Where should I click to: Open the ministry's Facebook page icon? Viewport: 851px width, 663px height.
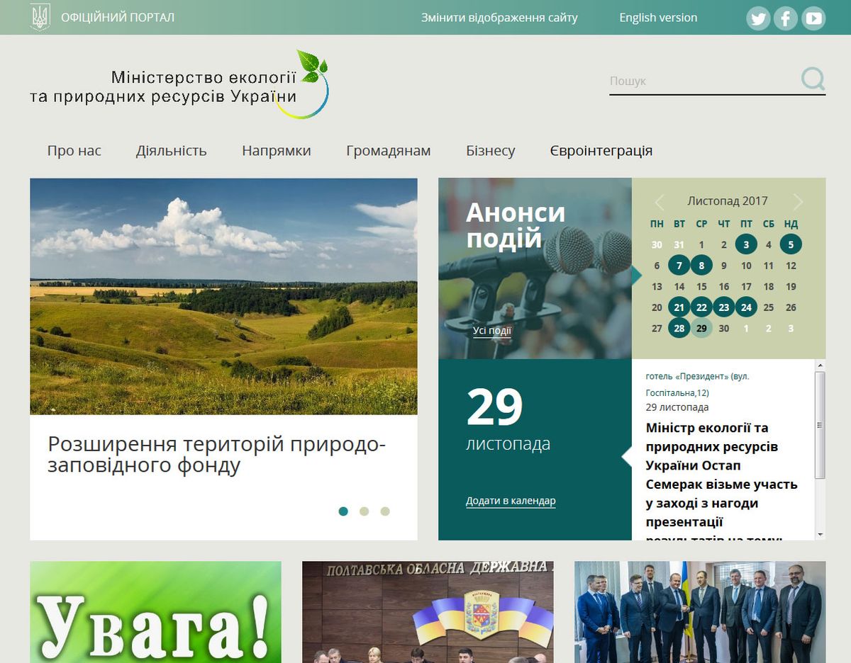(786, 18)
